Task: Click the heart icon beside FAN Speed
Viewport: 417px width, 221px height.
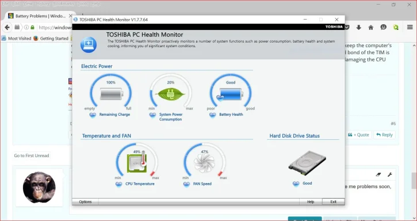Action: tap(187, 184)
